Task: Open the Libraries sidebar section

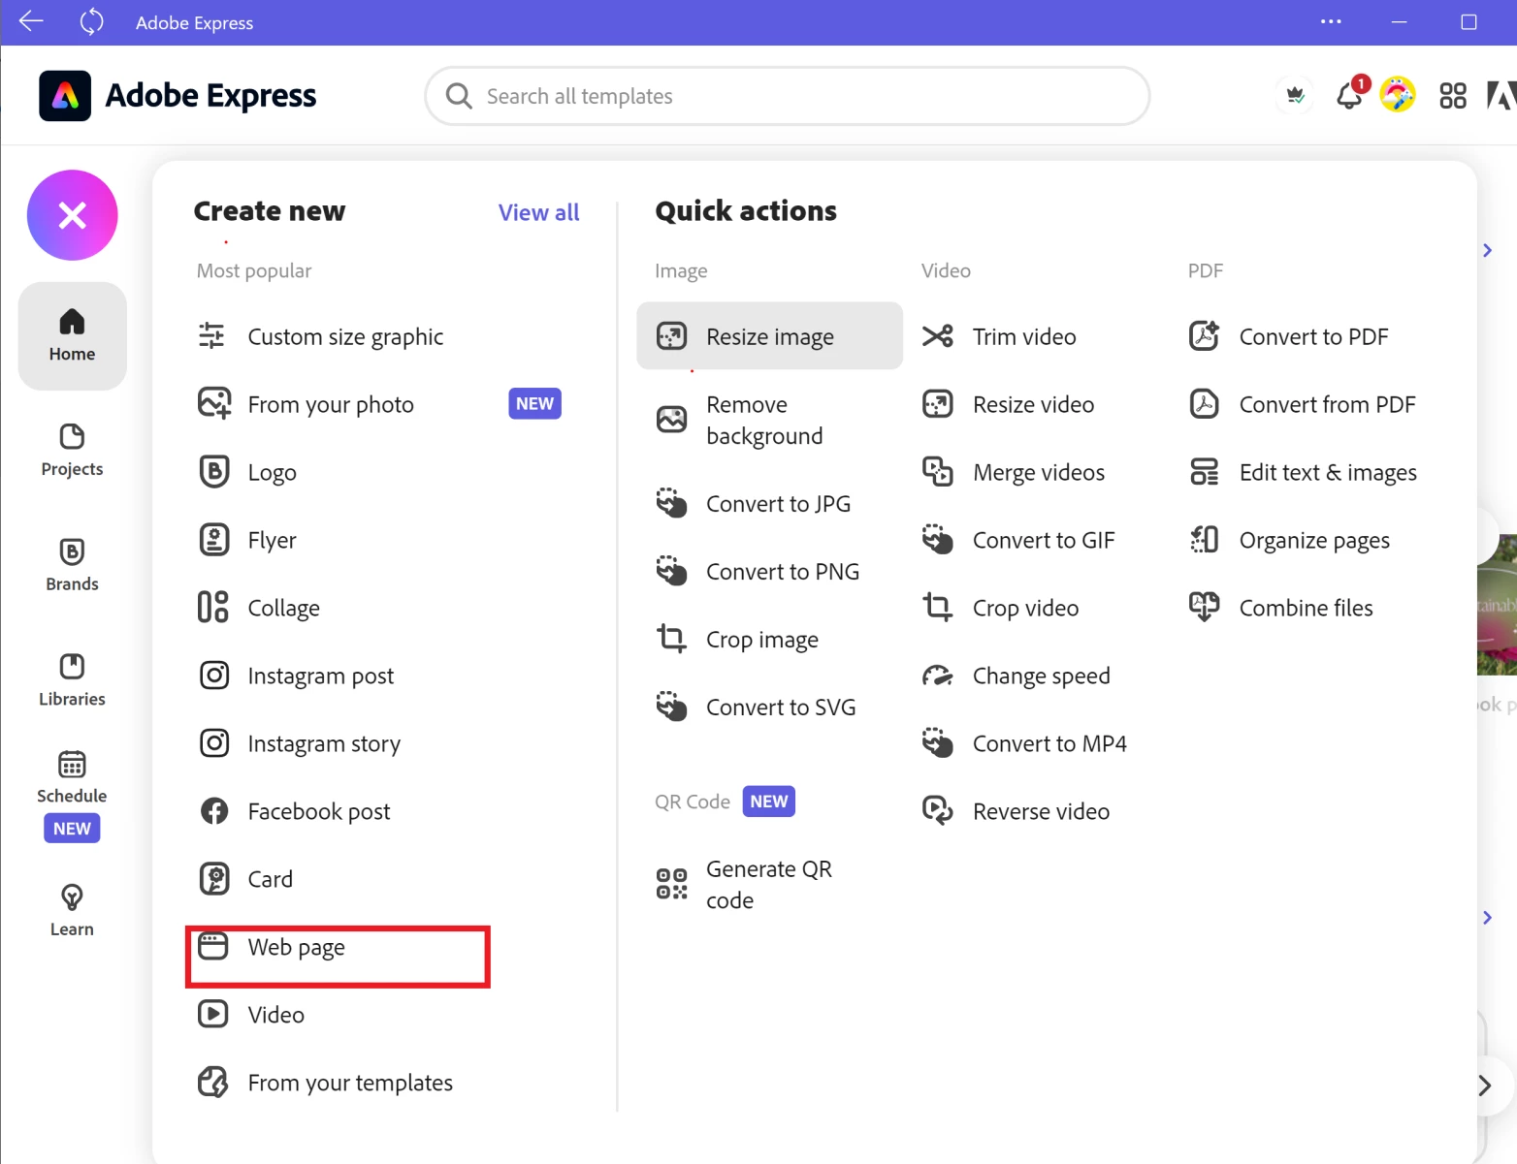Action: pos(72,680)
